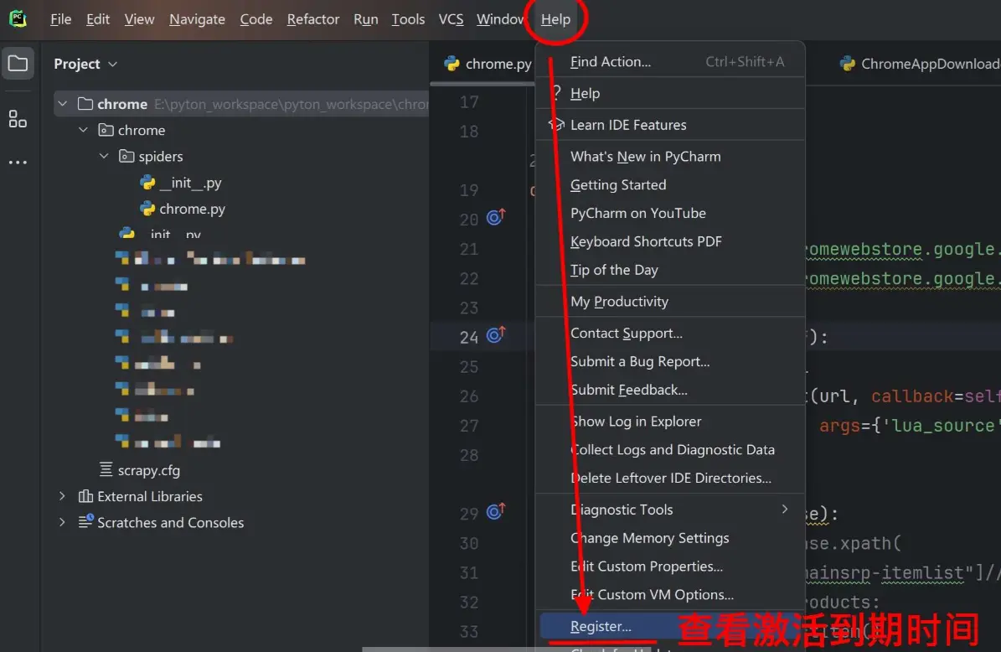
Task: Click Python icon of __init__.py under spiders
Action: (147, 183)
